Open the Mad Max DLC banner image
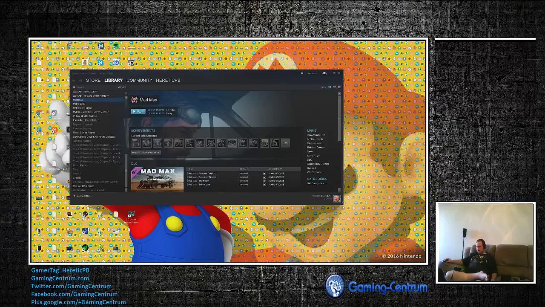Image resolution: width=545 pixels, height=307 pixels. (x=158, y=179)
